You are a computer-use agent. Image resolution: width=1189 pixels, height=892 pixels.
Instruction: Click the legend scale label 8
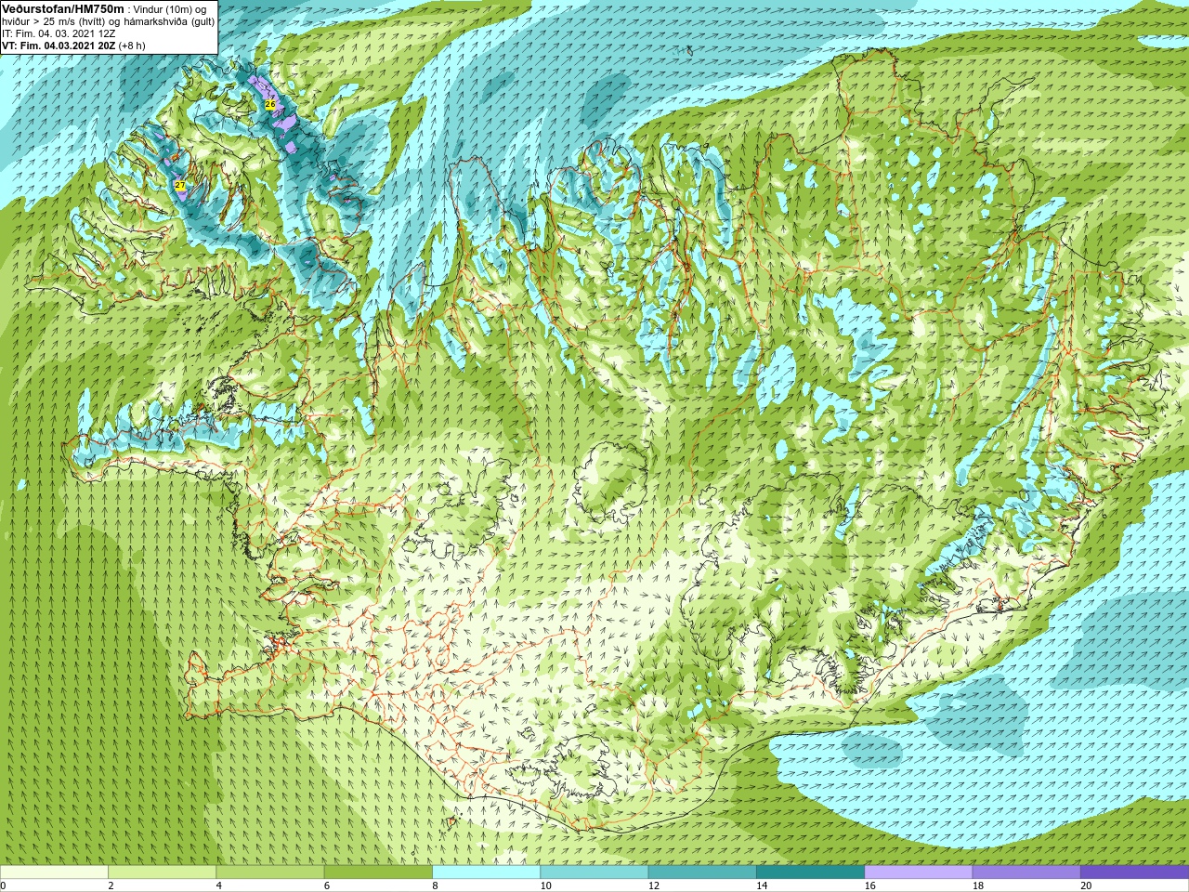(x=435, y=885)
